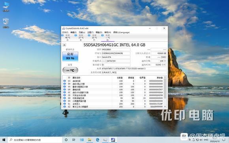The height and width of the screenshot is (143, 229).
Task: Click the -- °C temperature button
Action: pos(70,70)
